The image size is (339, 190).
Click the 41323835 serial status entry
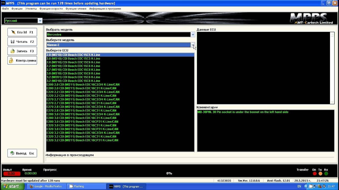click(x=224, y=181)
